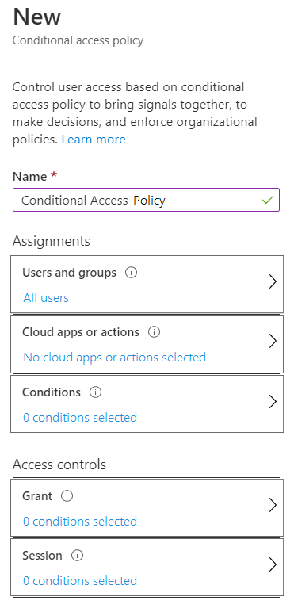Click into the policy Name text field
Viewport: 294px width, 608px height.
[147, 200]
